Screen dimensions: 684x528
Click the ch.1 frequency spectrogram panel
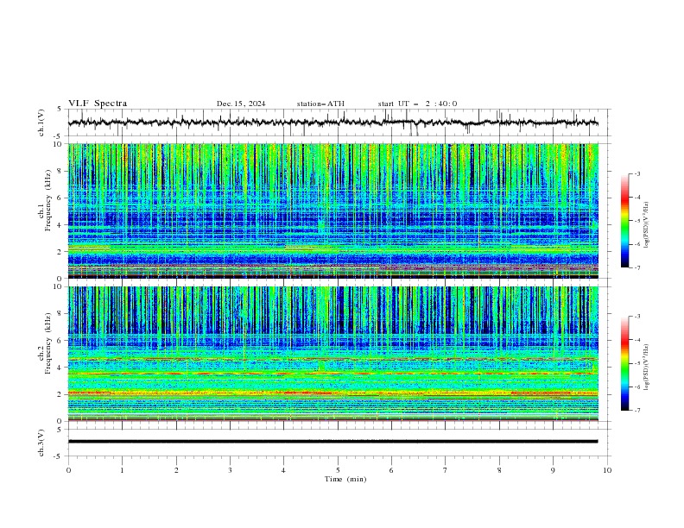tap(332, 211)
